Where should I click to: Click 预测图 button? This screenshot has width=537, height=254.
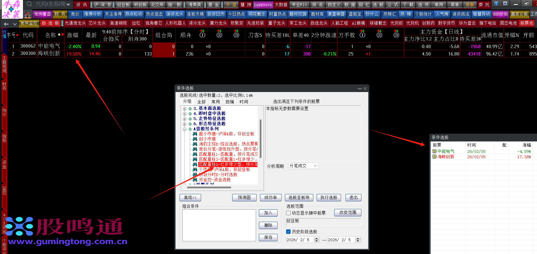[244, 198]
